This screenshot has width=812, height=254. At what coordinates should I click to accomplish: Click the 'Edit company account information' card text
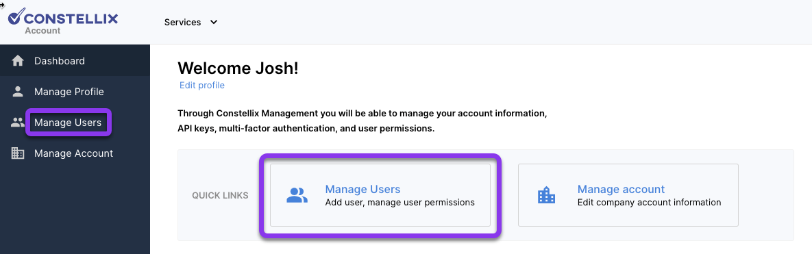coord(649,203)
